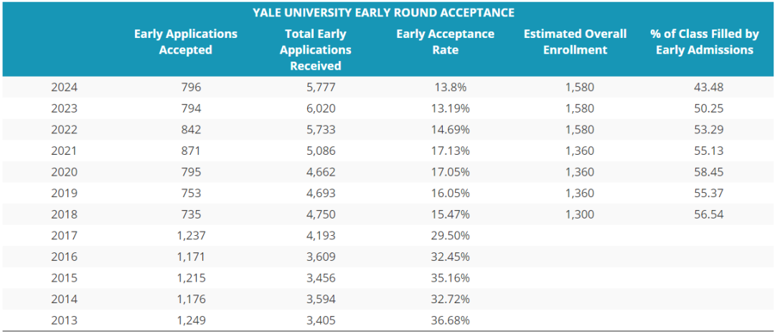Click the Yale University Early Round Acceptance title
This screenshot has width=775, height=334.
tap(383, 13)
